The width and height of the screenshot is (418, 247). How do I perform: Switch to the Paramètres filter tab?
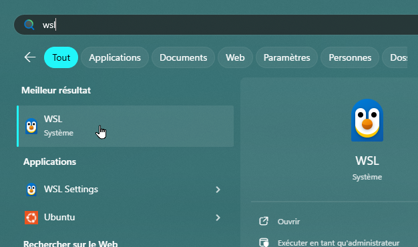pos(287,57)
